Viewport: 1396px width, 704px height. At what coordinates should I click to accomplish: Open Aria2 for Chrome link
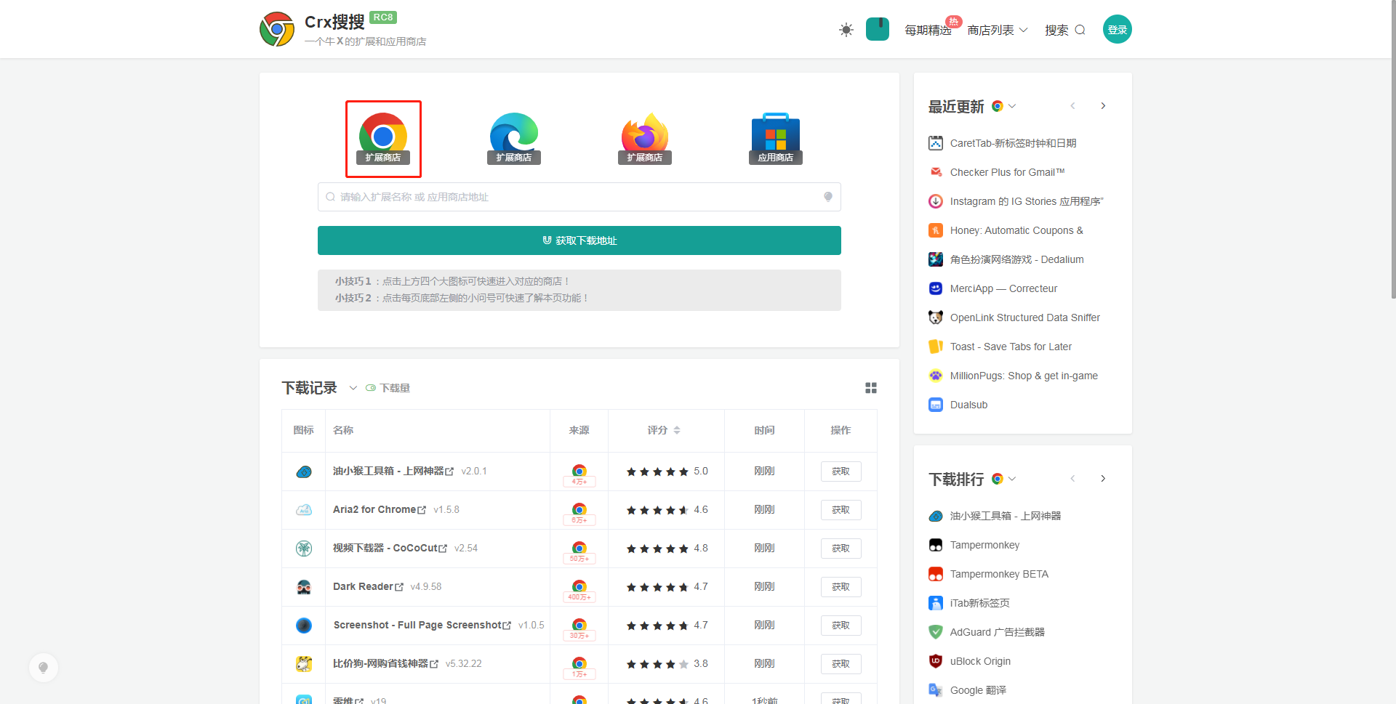pos(379,509)
